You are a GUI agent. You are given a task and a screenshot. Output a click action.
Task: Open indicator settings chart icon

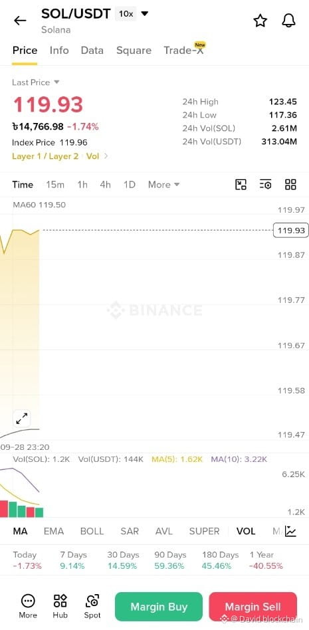point(290,531)
